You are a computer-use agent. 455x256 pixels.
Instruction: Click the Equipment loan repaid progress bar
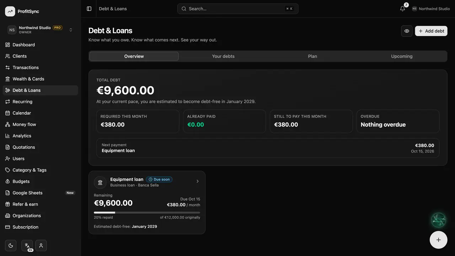[147, 213]
